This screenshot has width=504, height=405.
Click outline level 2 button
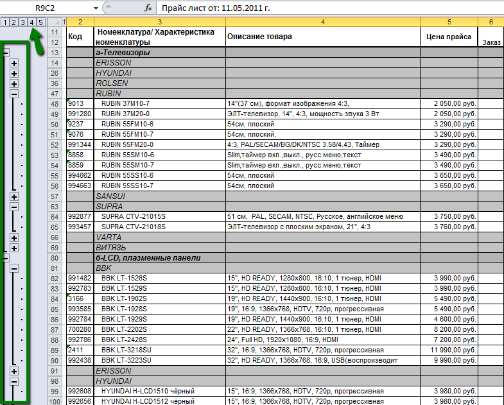coord(14,22)
